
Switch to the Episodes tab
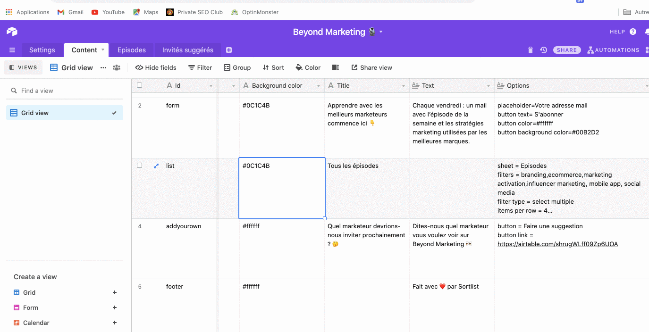tap(132, 50)
